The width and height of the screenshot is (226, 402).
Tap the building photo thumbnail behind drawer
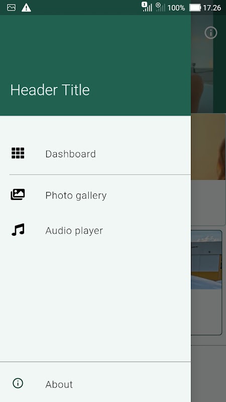[x=206, y=259]
